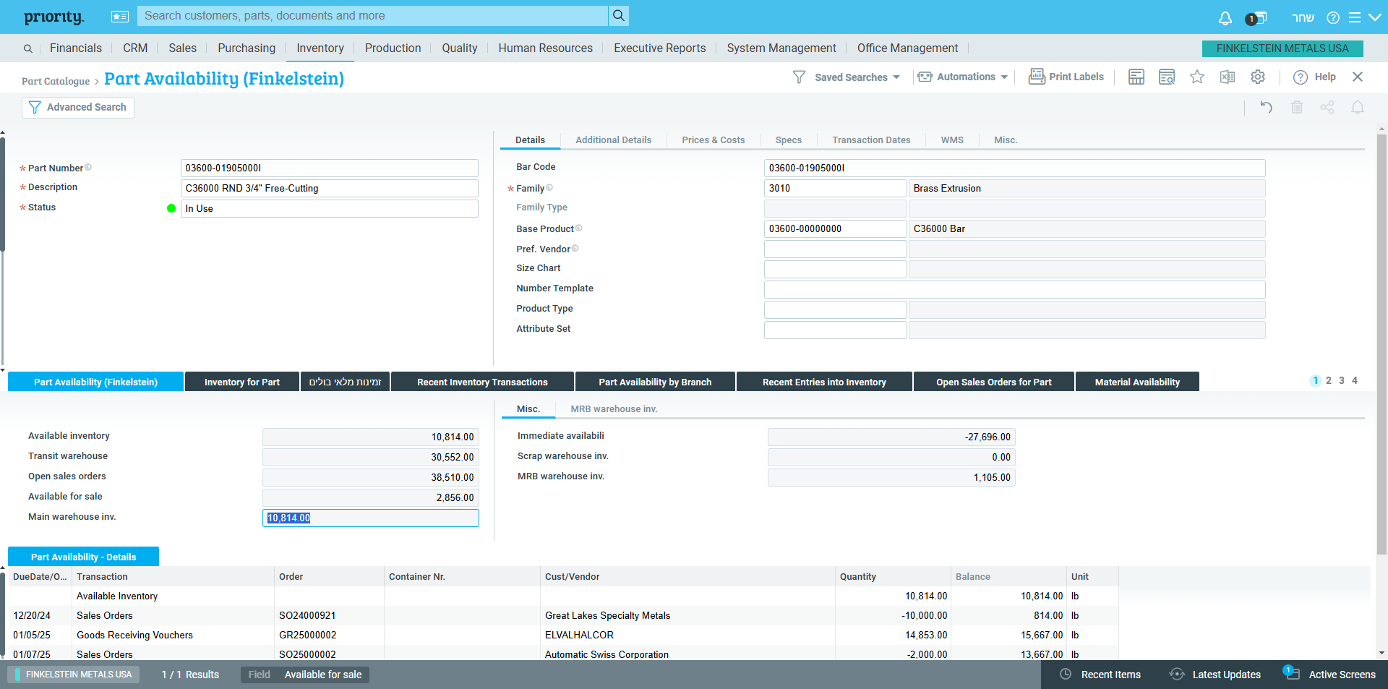1388x689 pixels.
Task: Click the undo arrow icon
Action: click(x=1266, y=107)
